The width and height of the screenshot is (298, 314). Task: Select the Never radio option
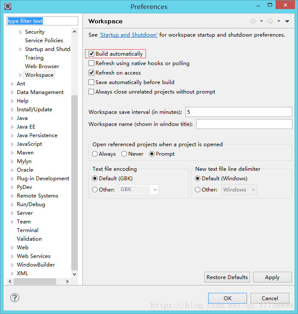point(124,154)
